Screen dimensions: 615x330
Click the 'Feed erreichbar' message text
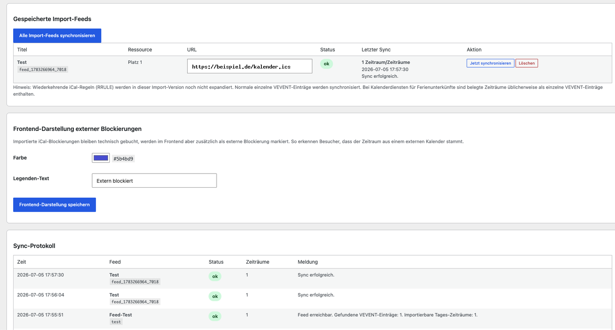coord(387,315)
